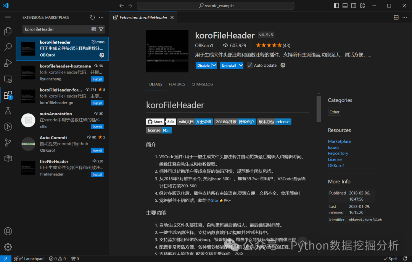Image resolution: width=412 pixels, height=262 pixels.
Task: Switch to the CHANGELOG tab
Action: (x=202, y=84)
